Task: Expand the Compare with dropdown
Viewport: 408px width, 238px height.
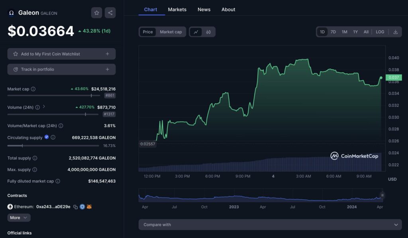Action: pyautogui.click(x=270, y=224)
